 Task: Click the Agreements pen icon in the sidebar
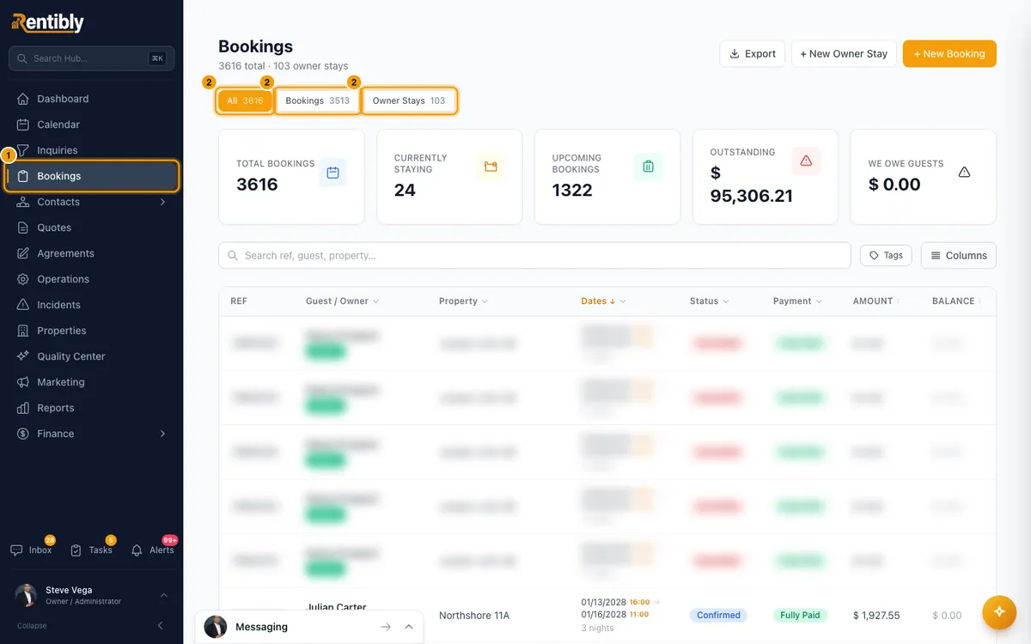(23, 253)
